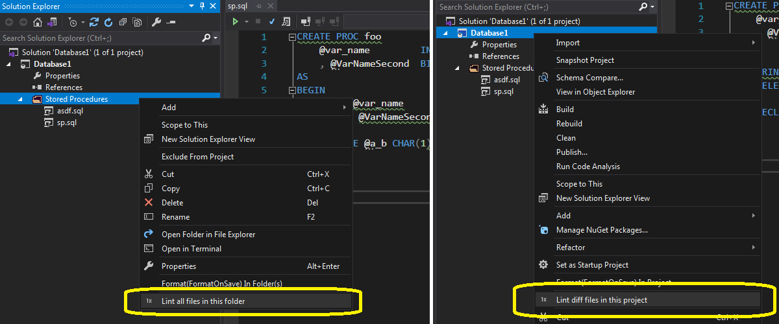Image resolution: width=779 pixels, height=324 pixels.
Task: Switch to the sp.sql editor tab
Action: click(x=237, y=6)
